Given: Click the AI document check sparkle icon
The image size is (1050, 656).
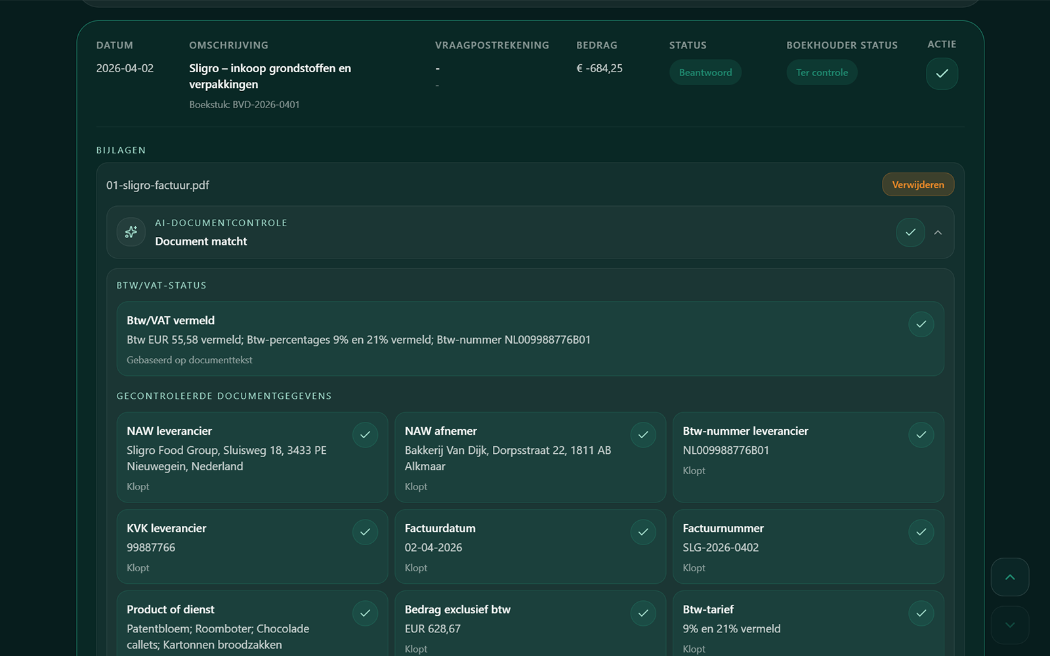Looking at the screenshot, I should pos(131,232).
